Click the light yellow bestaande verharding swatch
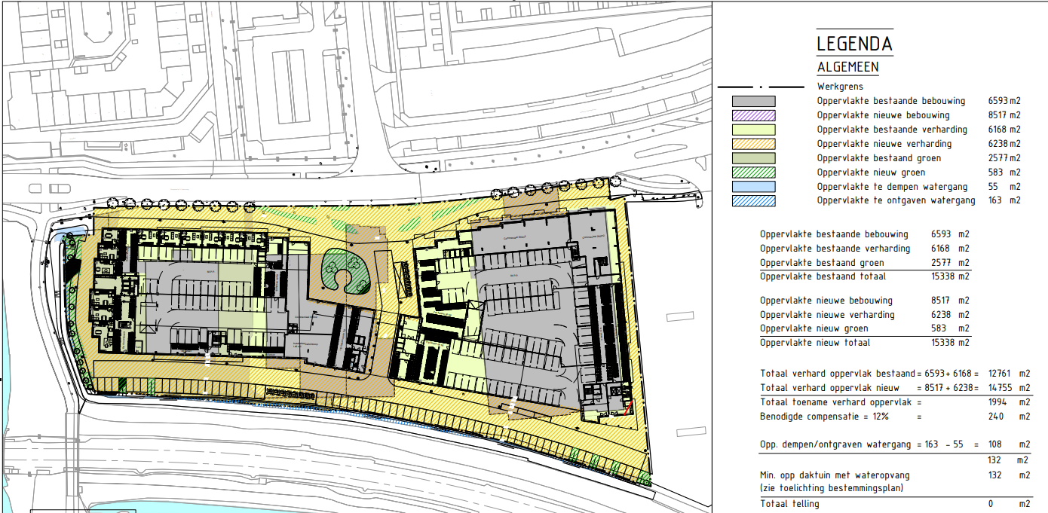Viewport: 1048px width, 513px height. [752, 130]
